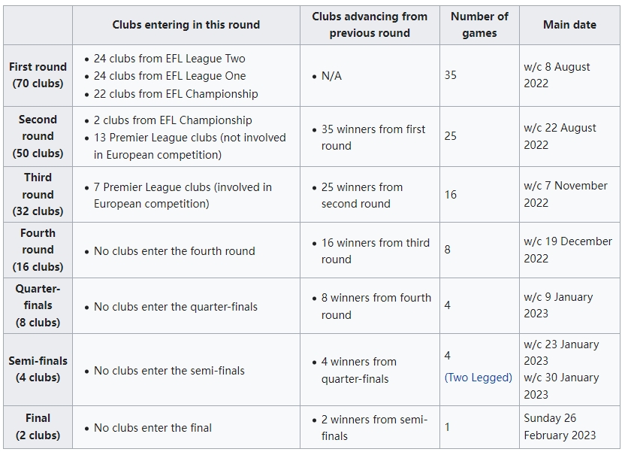
Task: Select the Semi-finals row header
Action: 38,369
